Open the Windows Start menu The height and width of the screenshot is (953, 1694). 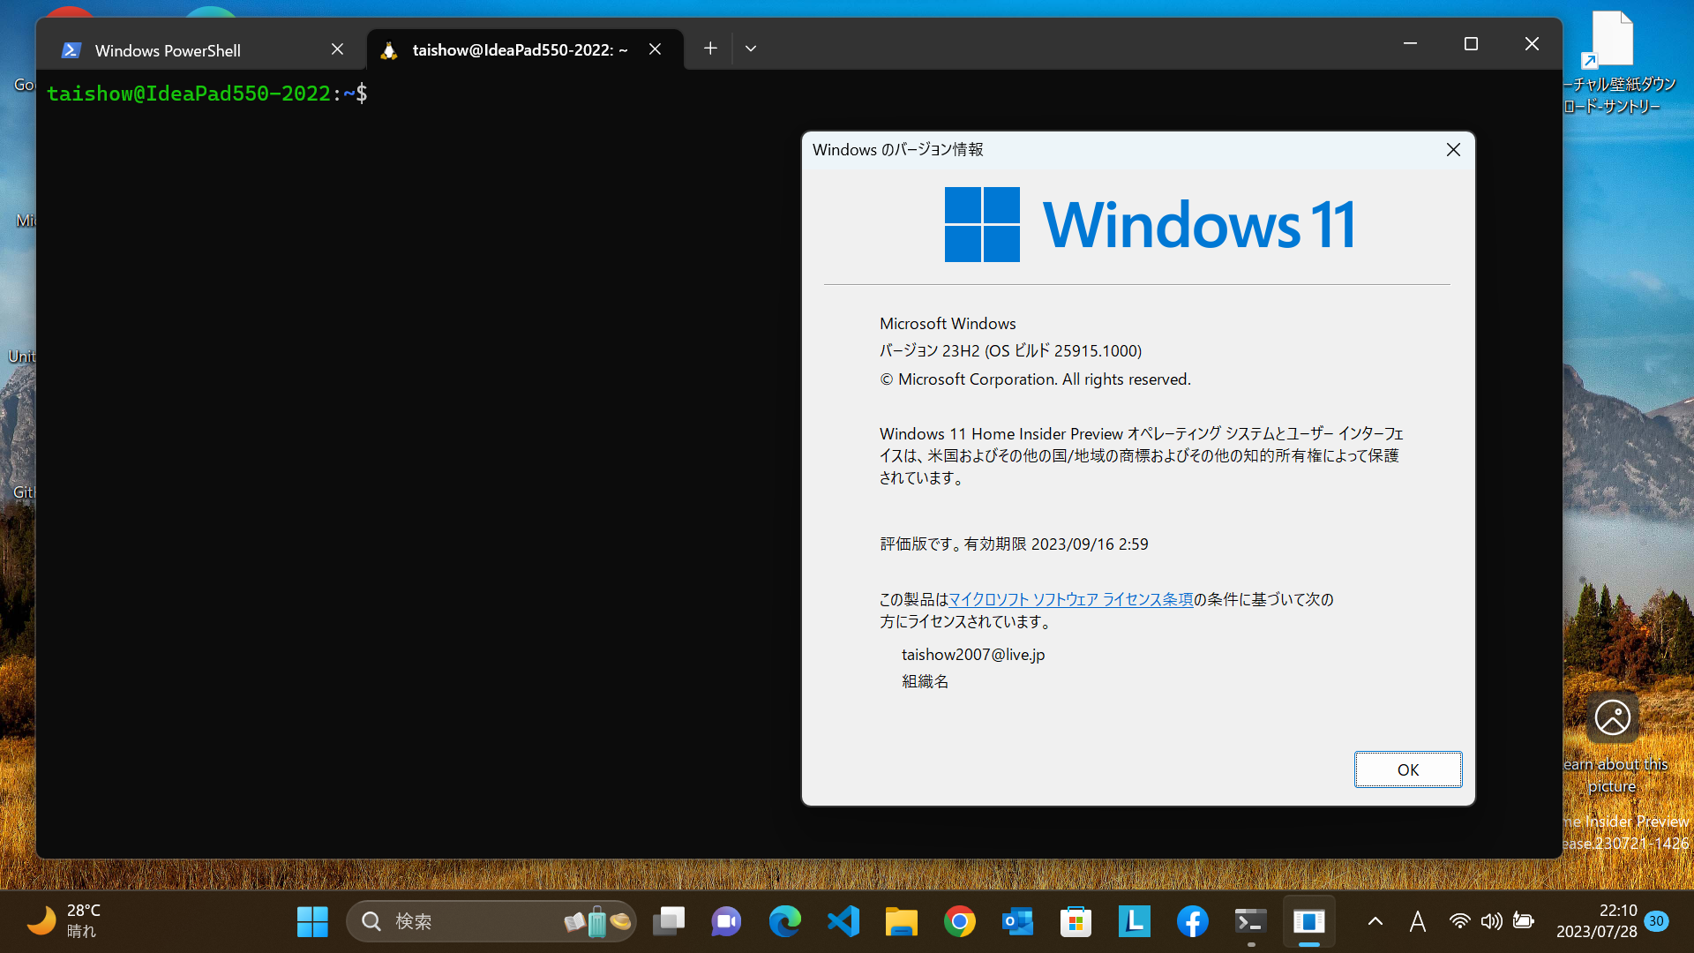click(312, 921)
